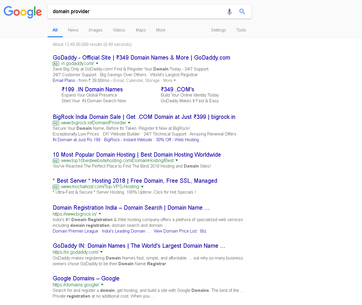This screenshot has height=305, width=362.
Task: Open search Settings
Action: tap(218, 30)
